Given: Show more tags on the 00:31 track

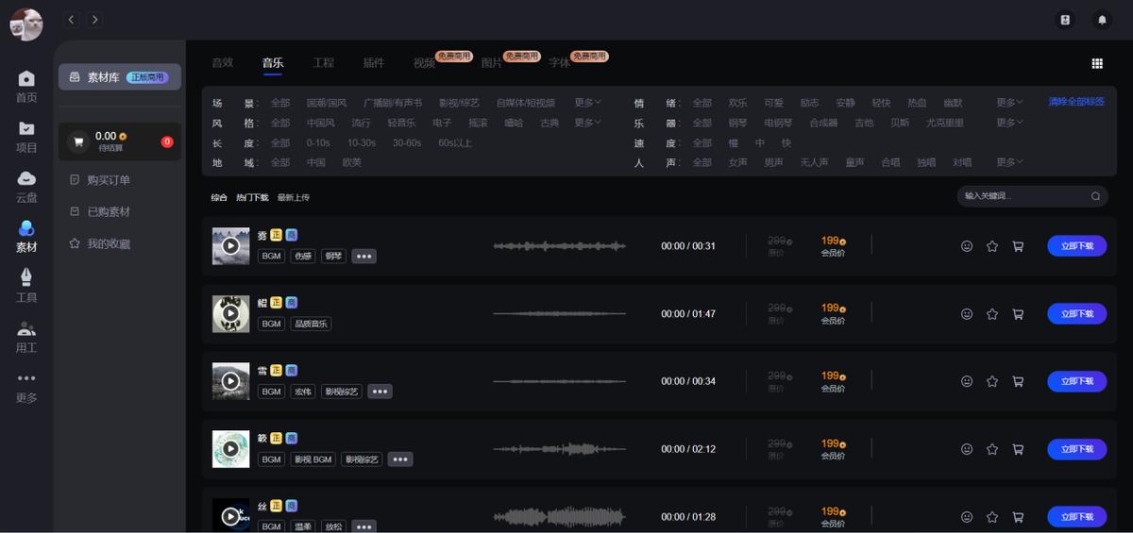Looking at the screenshot, I should coord(364,256).
